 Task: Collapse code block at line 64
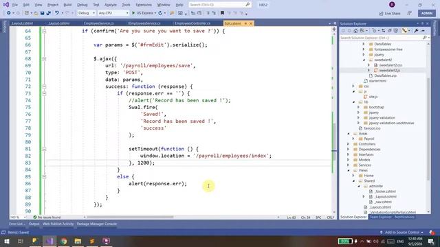pyautogui.click(x=44, y=31)
